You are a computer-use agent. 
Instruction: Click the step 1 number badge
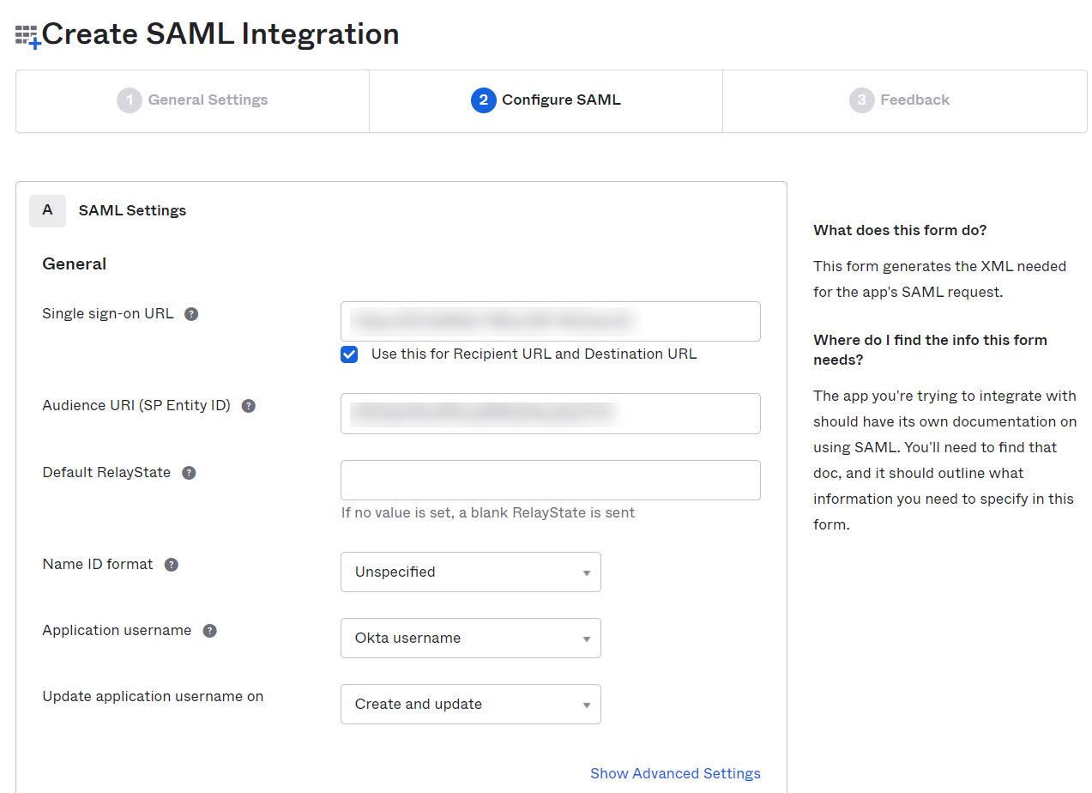[x=129, y=100]
